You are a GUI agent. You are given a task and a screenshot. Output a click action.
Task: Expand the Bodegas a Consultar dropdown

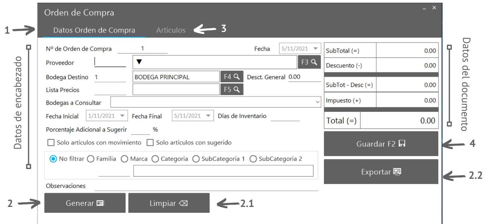pyautogui.click(x=317, y=102)
